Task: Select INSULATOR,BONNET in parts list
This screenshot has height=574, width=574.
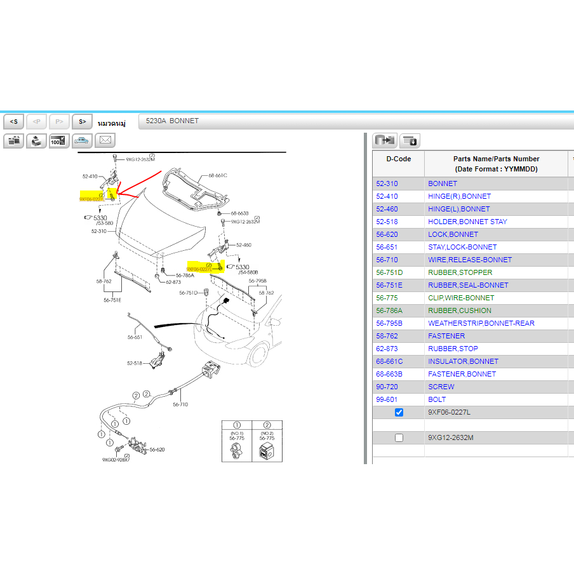Action: click(463, 361)
